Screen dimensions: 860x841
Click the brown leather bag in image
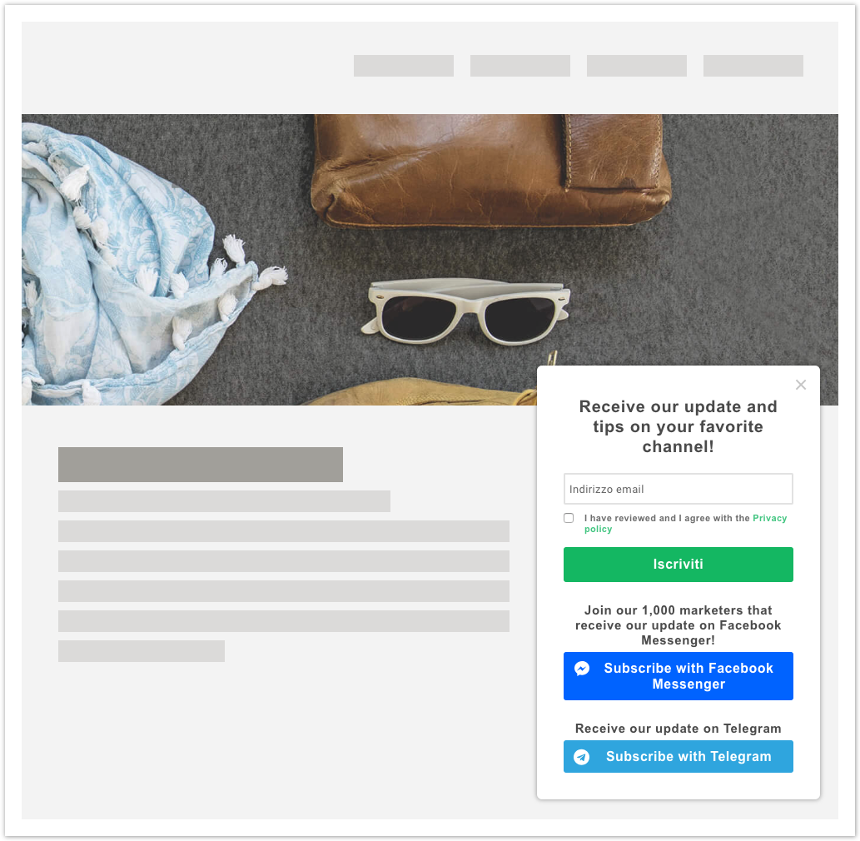491,170
